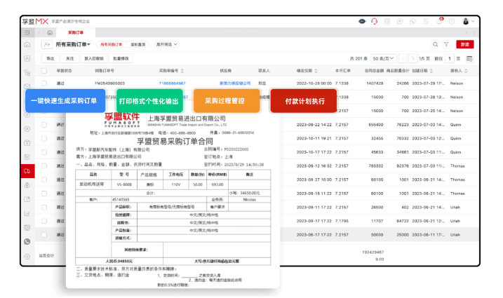Screen dimensions: 503x298
Task: Open the search magnifier icon near the new button
Action: (436, 44)
